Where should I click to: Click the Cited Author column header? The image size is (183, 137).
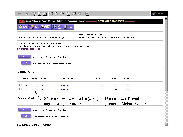38,79
